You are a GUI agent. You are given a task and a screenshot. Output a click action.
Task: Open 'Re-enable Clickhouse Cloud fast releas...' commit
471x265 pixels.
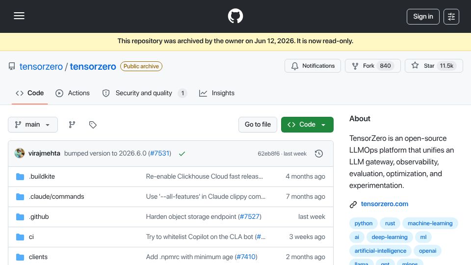pyautogui.click(x=204, y=176)
